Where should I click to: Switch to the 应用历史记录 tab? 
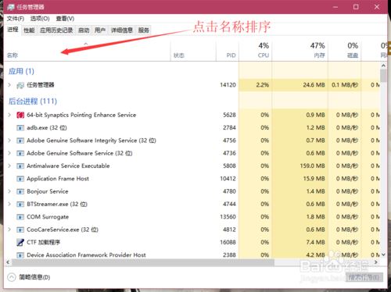(56, 30)
